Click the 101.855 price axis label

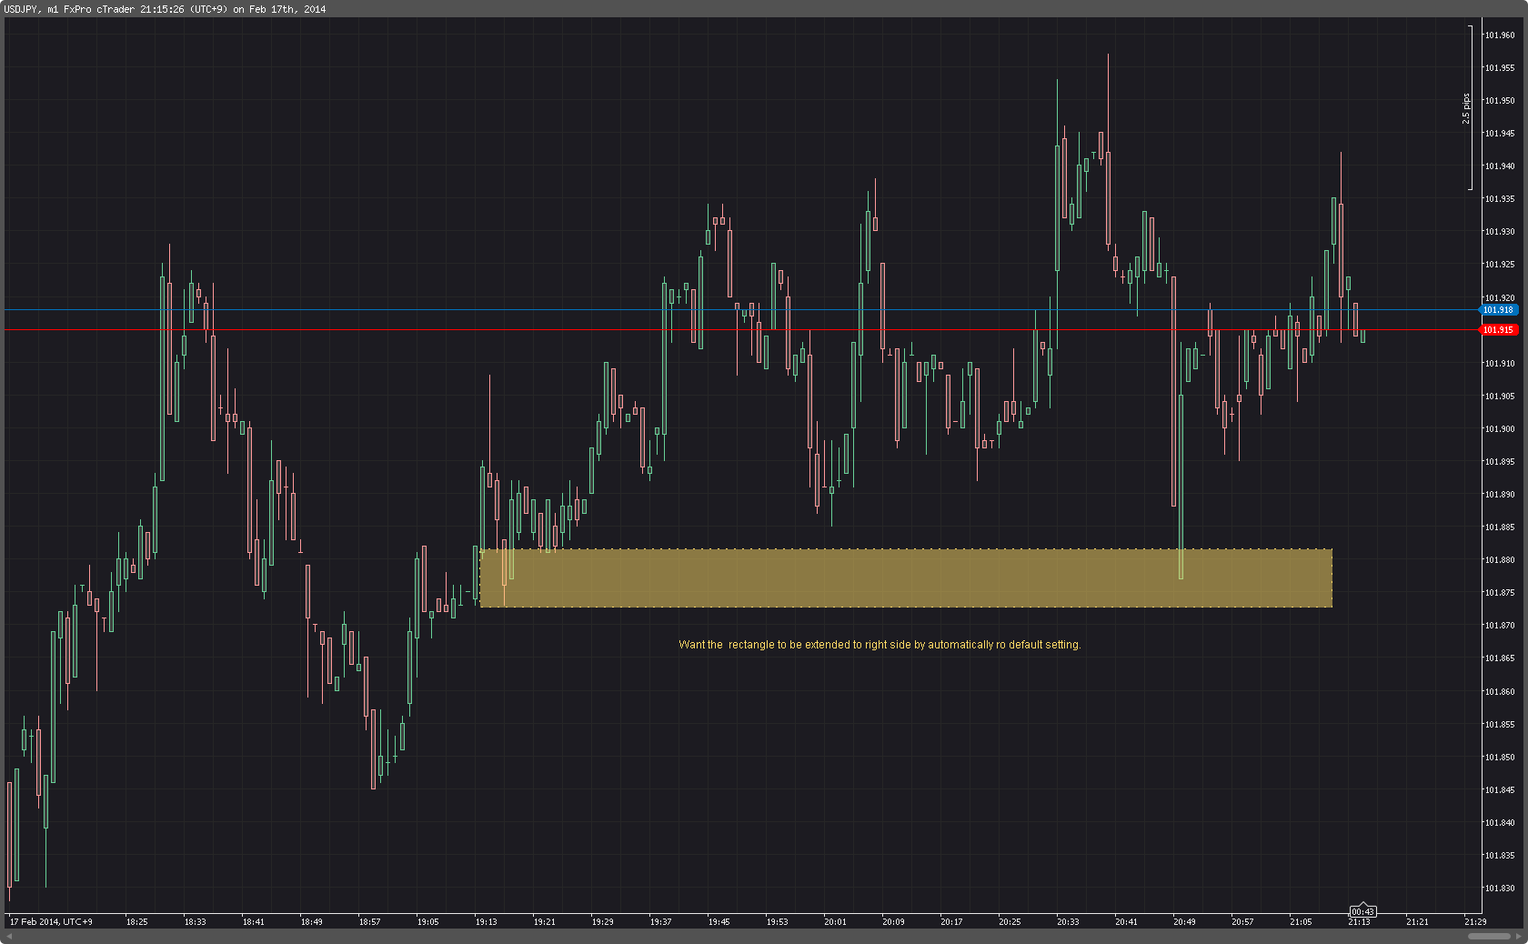(x=1500, y=725)
